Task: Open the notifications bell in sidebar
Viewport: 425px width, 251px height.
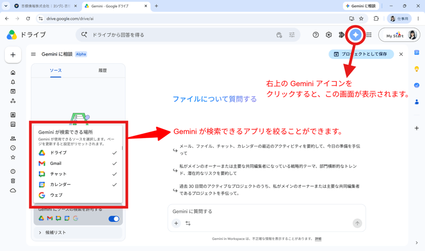Action: pos(13,82)
